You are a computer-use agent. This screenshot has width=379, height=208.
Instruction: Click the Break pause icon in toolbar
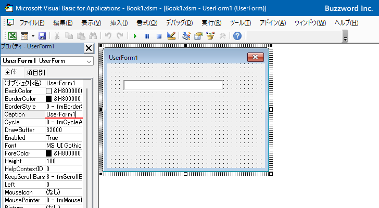147,36
